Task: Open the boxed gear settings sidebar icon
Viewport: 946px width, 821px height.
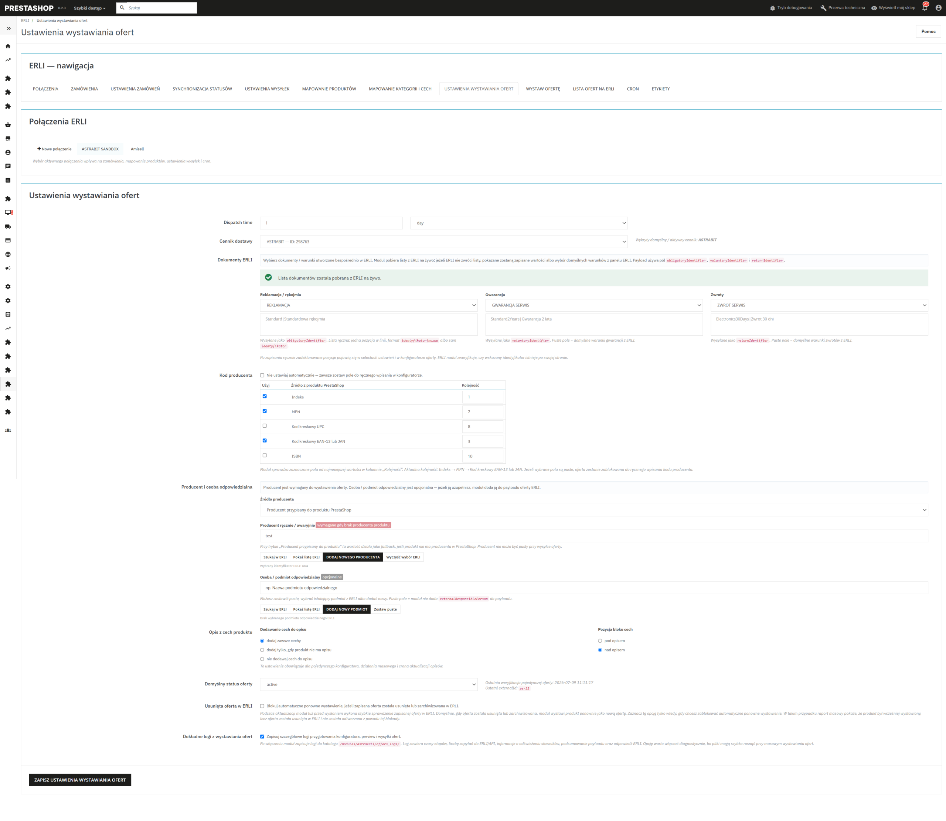Action: [8, 314]
